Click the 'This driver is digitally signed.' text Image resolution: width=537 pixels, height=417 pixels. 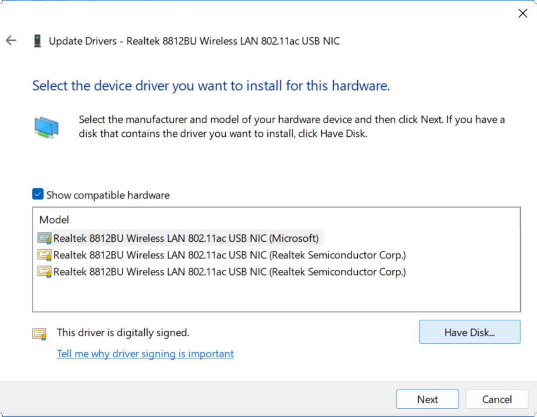coord(123,333)
